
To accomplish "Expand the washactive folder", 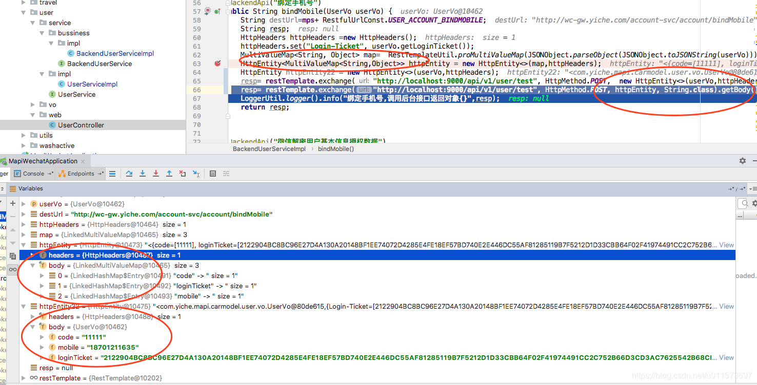I will 24,145.
